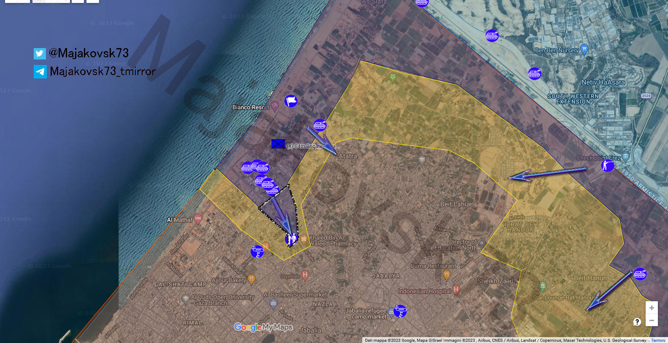
Task: Click the RIMAL district label
Action: pos(192,323)
